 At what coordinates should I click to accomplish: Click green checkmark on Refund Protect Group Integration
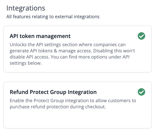pyautogui.click(x=141, y=92)
